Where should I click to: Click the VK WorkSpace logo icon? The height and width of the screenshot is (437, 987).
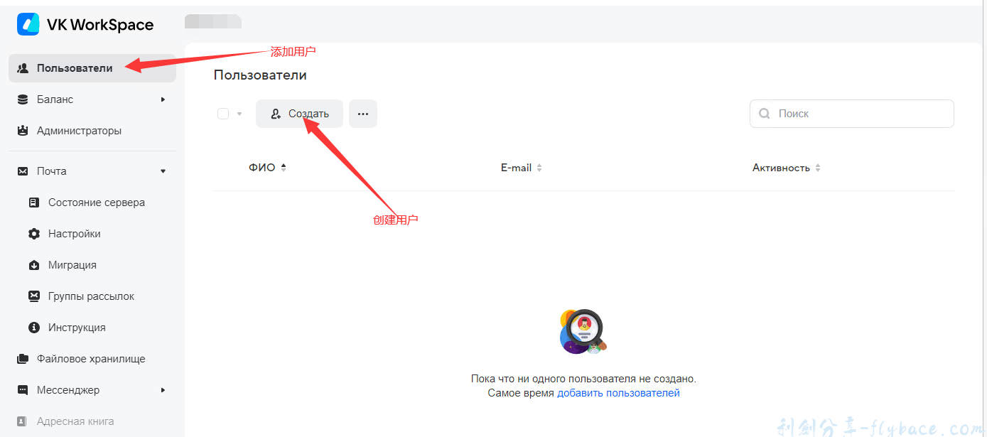28,24
